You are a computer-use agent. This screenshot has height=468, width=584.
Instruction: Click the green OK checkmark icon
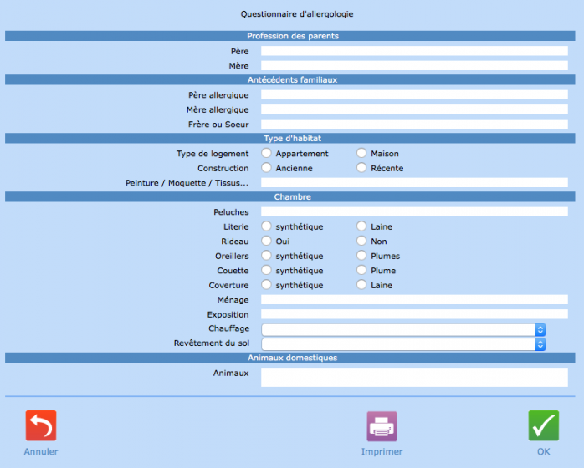(543, 425)
